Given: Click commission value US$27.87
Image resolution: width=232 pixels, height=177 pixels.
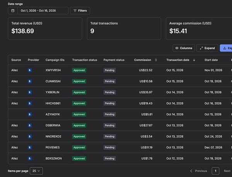Looking at the screenshot, I should click(x=146, y=125).
